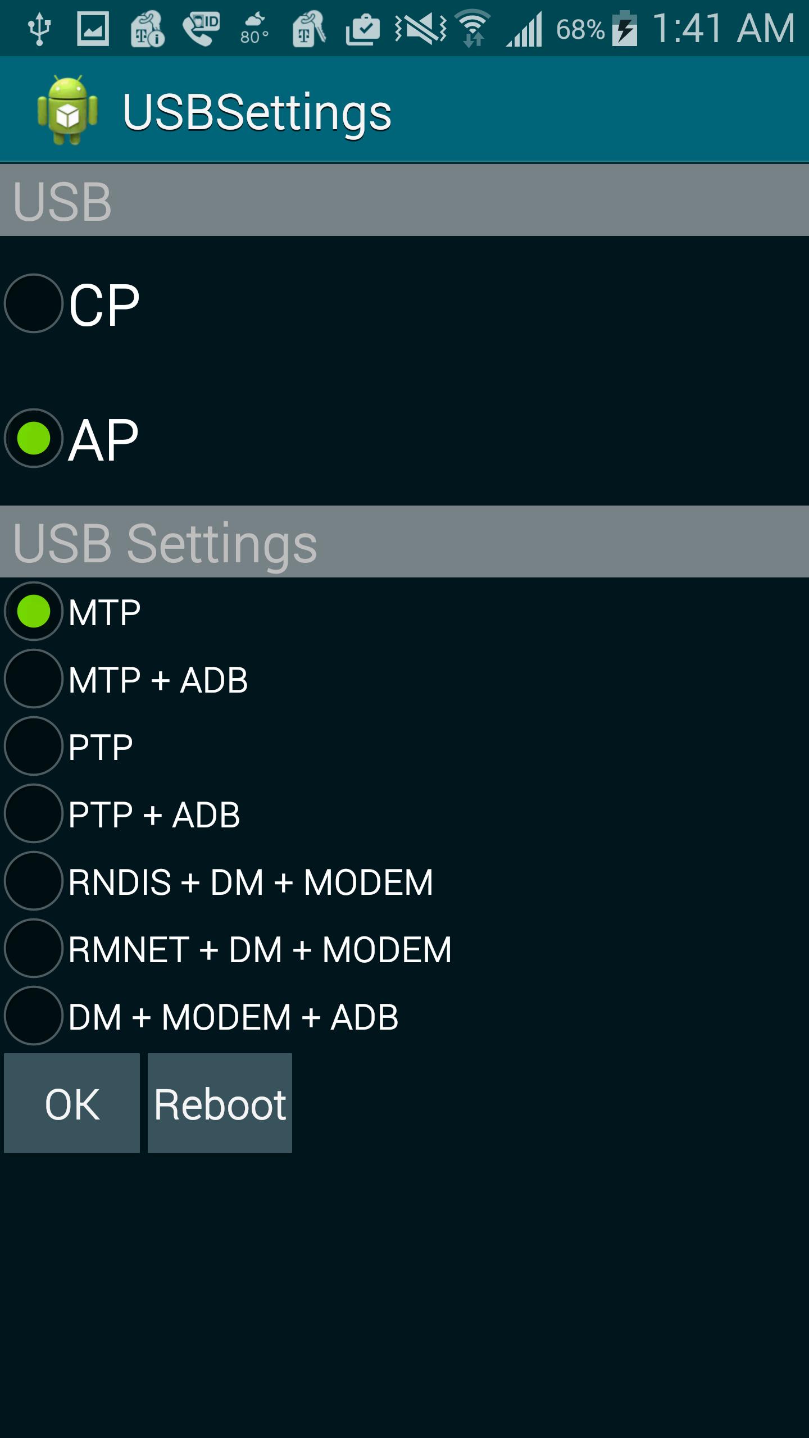Screen dimensions: 809x1438
Task: Select the AP radio option
Action: click(x=72, y=438)
